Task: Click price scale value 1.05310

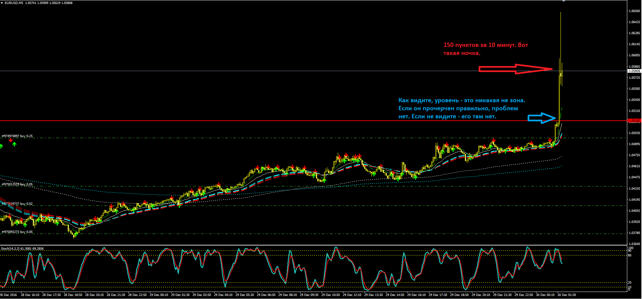Action: coord(634,111)
